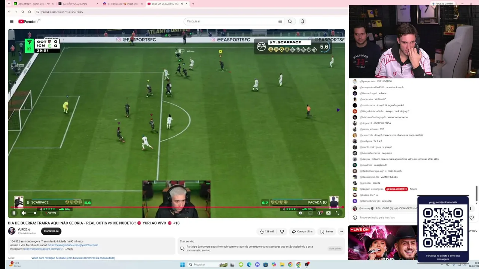Viewport: 479px width, 269px height.
Task: Close the Kick 'dona Stream' tab
Action: (53, 4)
